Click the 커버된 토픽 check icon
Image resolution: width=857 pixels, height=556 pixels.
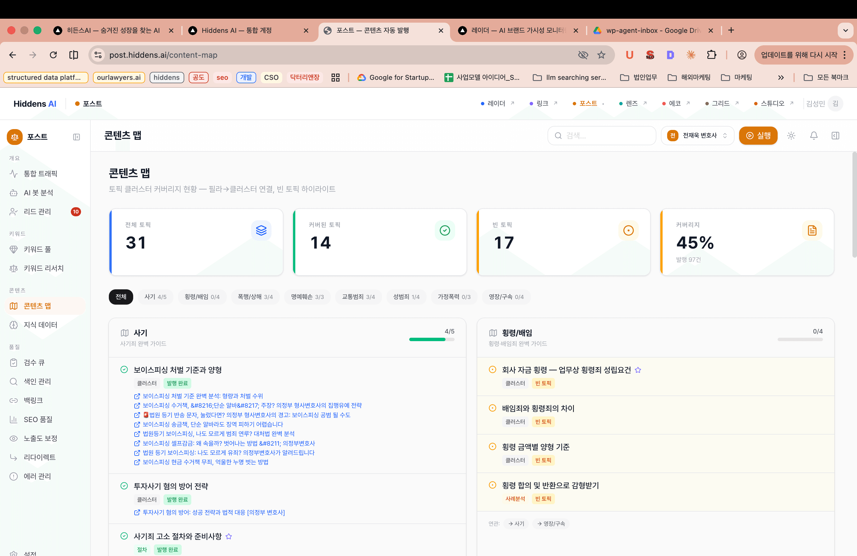[x=445, y=230]
